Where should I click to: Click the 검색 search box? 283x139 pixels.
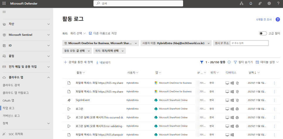point(138,4)
